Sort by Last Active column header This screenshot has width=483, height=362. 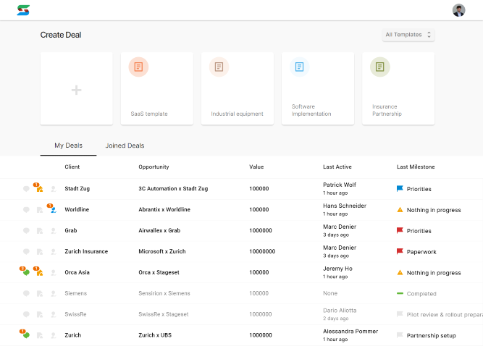(337, 167)
